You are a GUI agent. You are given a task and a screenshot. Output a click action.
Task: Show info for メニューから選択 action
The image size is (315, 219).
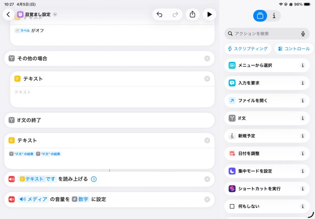coord(302,65)
